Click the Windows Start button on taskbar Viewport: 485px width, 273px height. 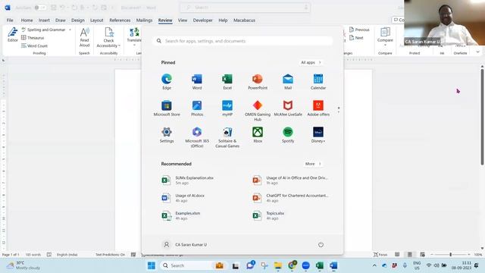(x=152, y=265)
